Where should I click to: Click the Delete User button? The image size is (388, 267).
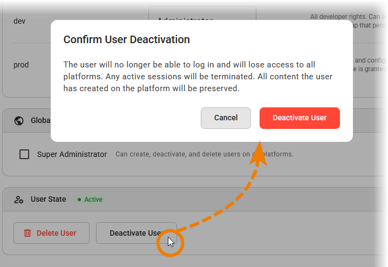pos(51,233)
